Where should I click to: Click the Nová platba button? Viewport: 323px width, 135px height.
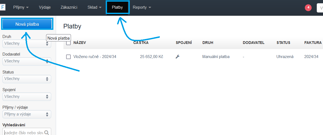pos(27,24)
